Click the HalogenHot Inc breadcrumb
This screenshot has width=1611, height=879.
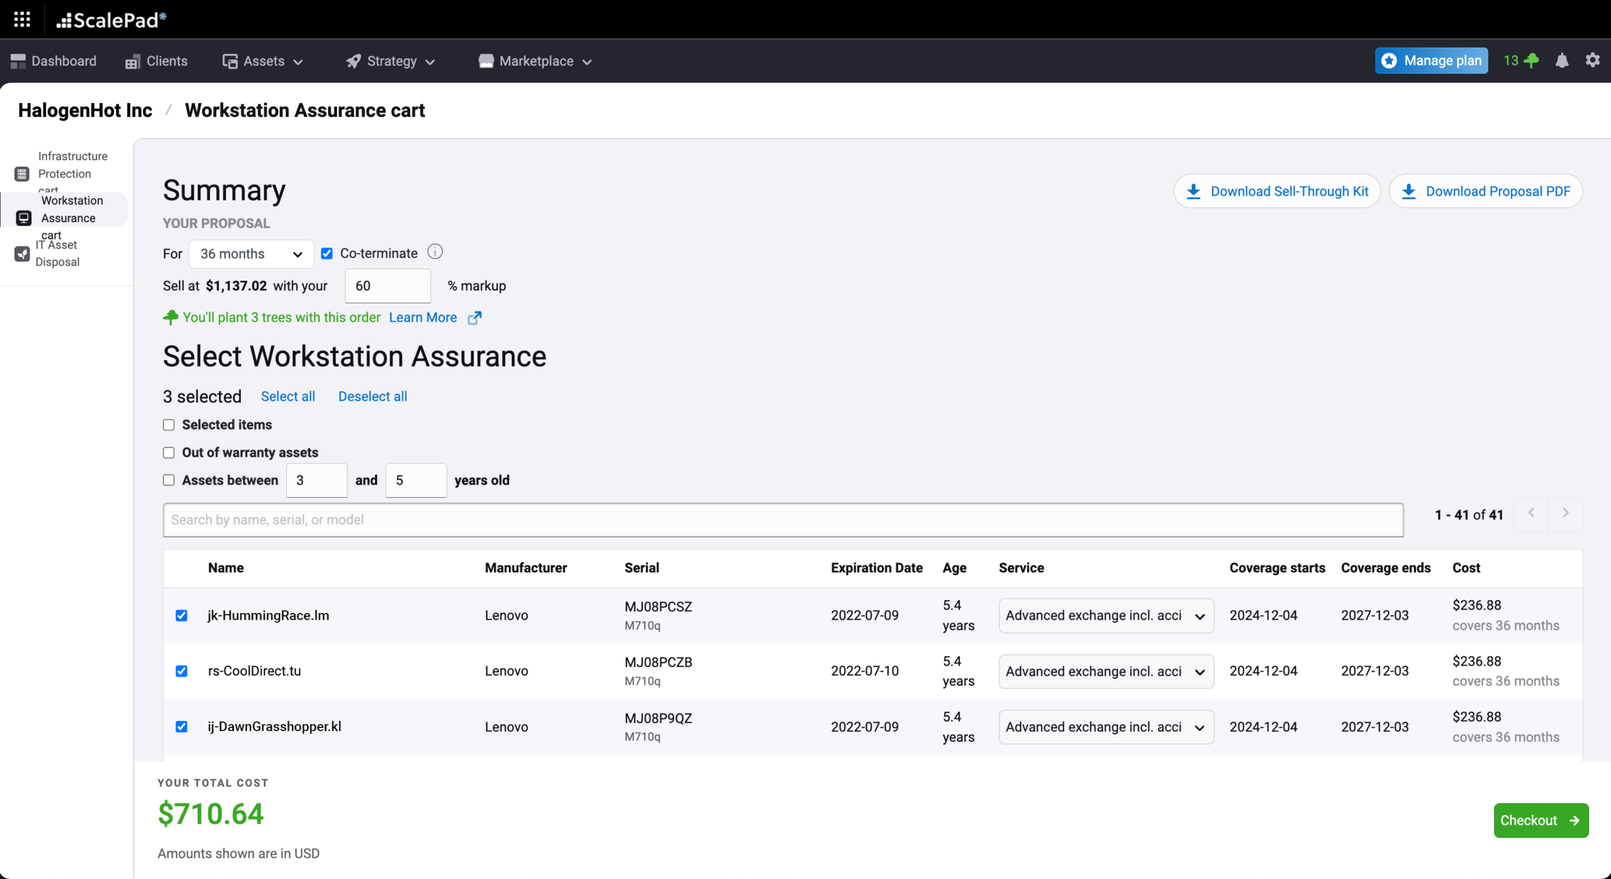(x=85, y=110)
